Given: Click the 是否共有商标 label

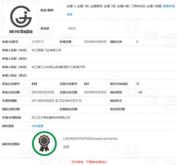Looking at the screenshot, I should [x=119, y=84].
